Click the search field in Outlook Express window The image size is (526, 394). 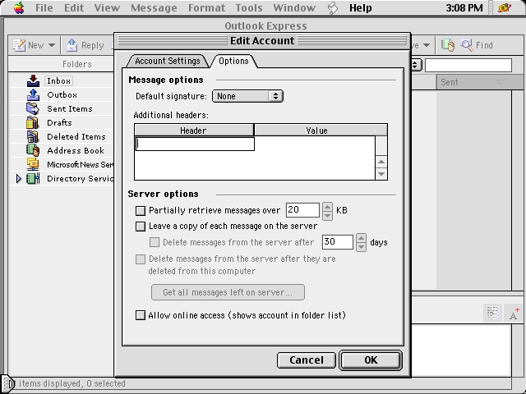[468, 65]
